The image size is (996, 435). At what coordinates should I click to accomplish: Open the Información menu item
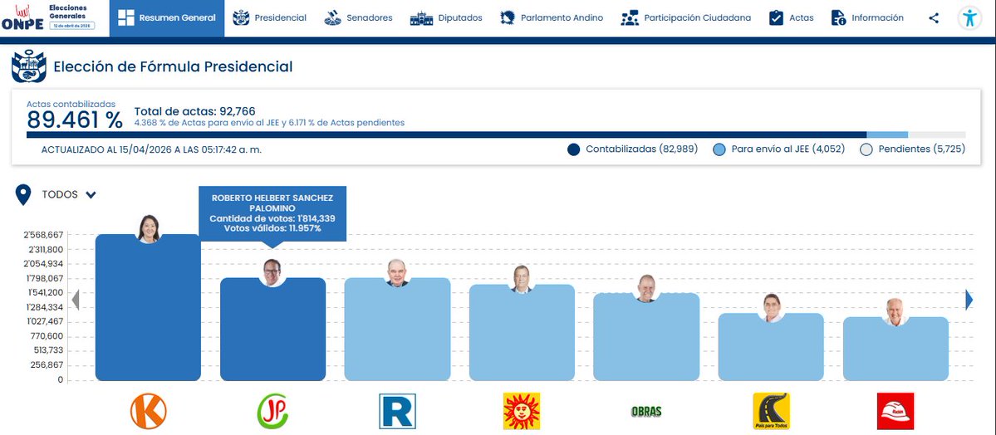pos(867,18)
